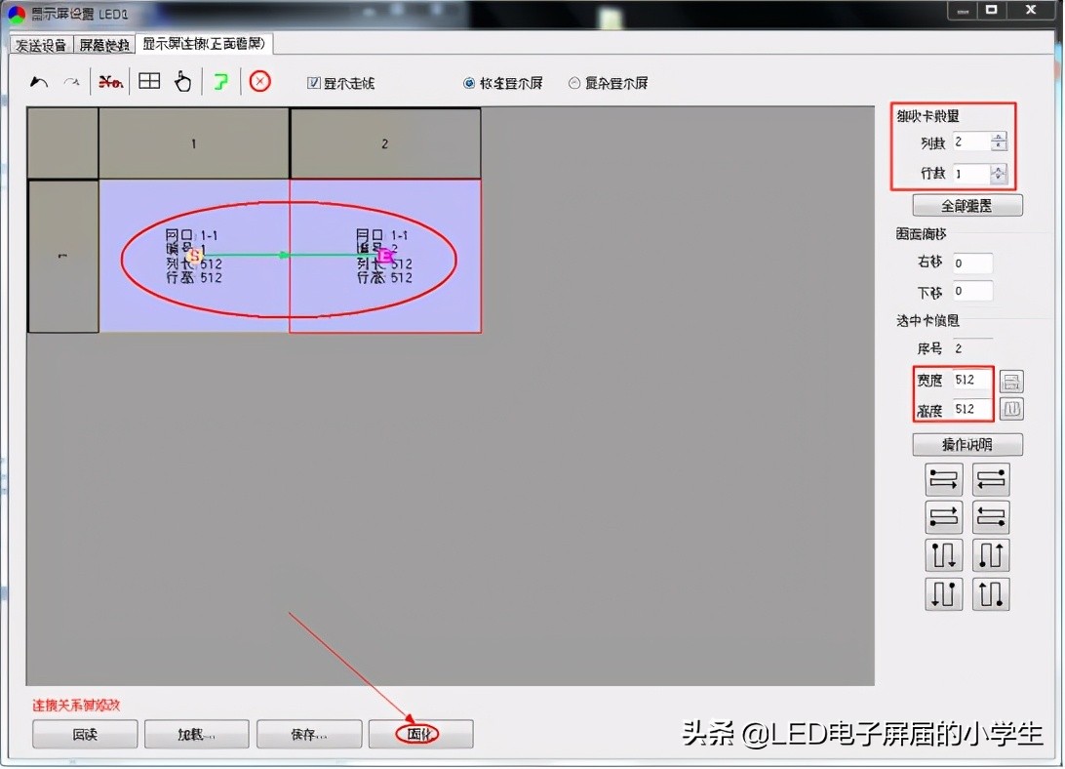The image size is (1065, 769).
Task: Select the delete connection tool
Action: coord(110,82)
